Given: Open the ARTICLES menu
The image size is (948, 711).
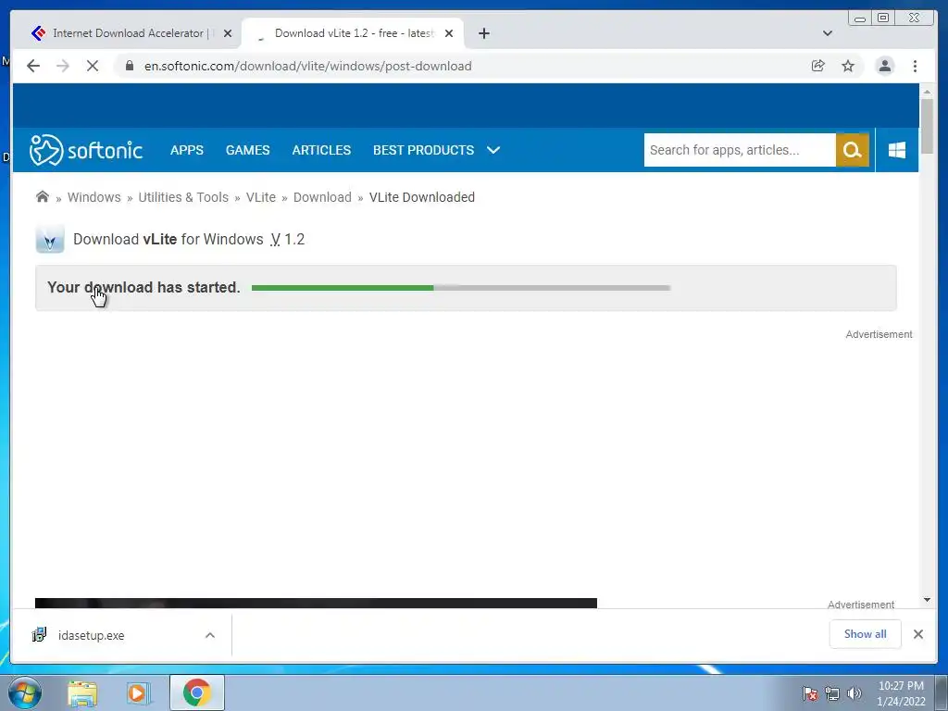Looking at the screenshot, I should (x=321, y=150).
